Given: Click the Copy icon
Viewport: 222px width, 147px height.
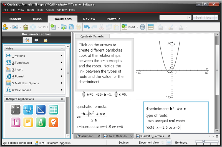Looking at the screenshot, I should coord(109,27).
